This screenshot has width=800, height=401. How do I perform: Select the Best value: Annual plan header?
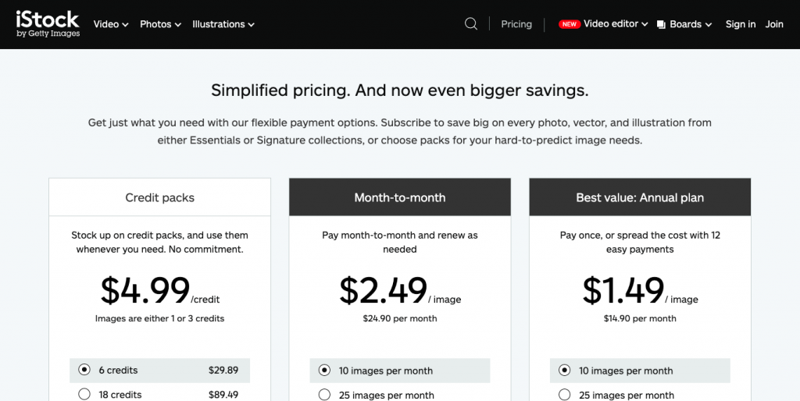pos(640,197)
